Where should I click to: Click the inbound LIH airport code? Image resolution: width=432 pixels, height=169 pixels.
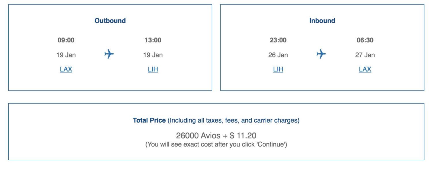(x=278, y=69)
